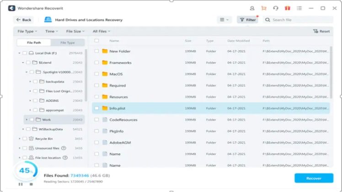Viewport: 342px width, 192px height.
Task: Click the PkgInfo file icon
Action: [105, 131]
